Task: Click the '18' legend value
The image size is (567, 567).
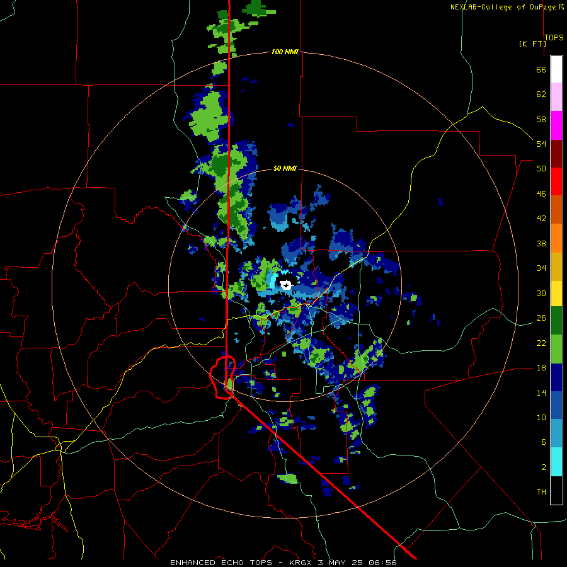Action: (541, 368)
